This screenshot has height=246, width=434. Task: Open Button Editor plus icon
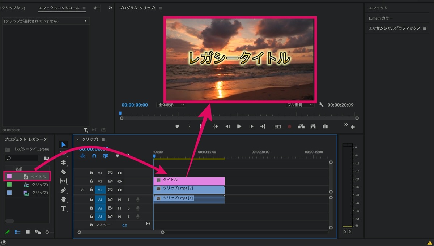click(x=353, y=127)
